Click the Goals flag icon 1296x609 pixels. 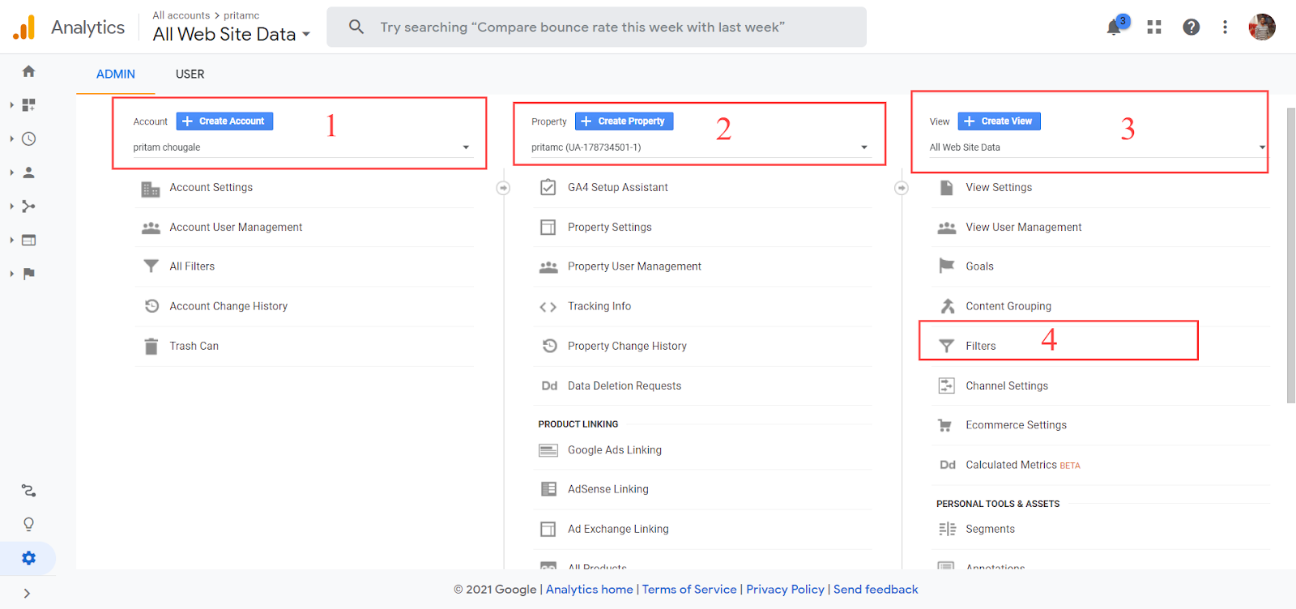(946, 266)
